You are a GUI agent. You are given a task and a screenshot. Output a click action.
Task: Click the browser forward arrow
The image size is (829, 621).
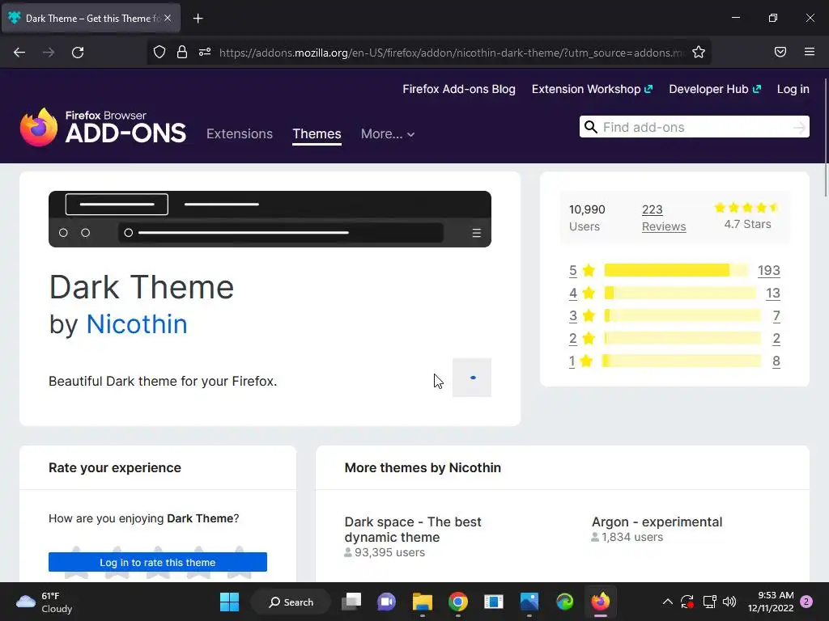coord(49,53)
